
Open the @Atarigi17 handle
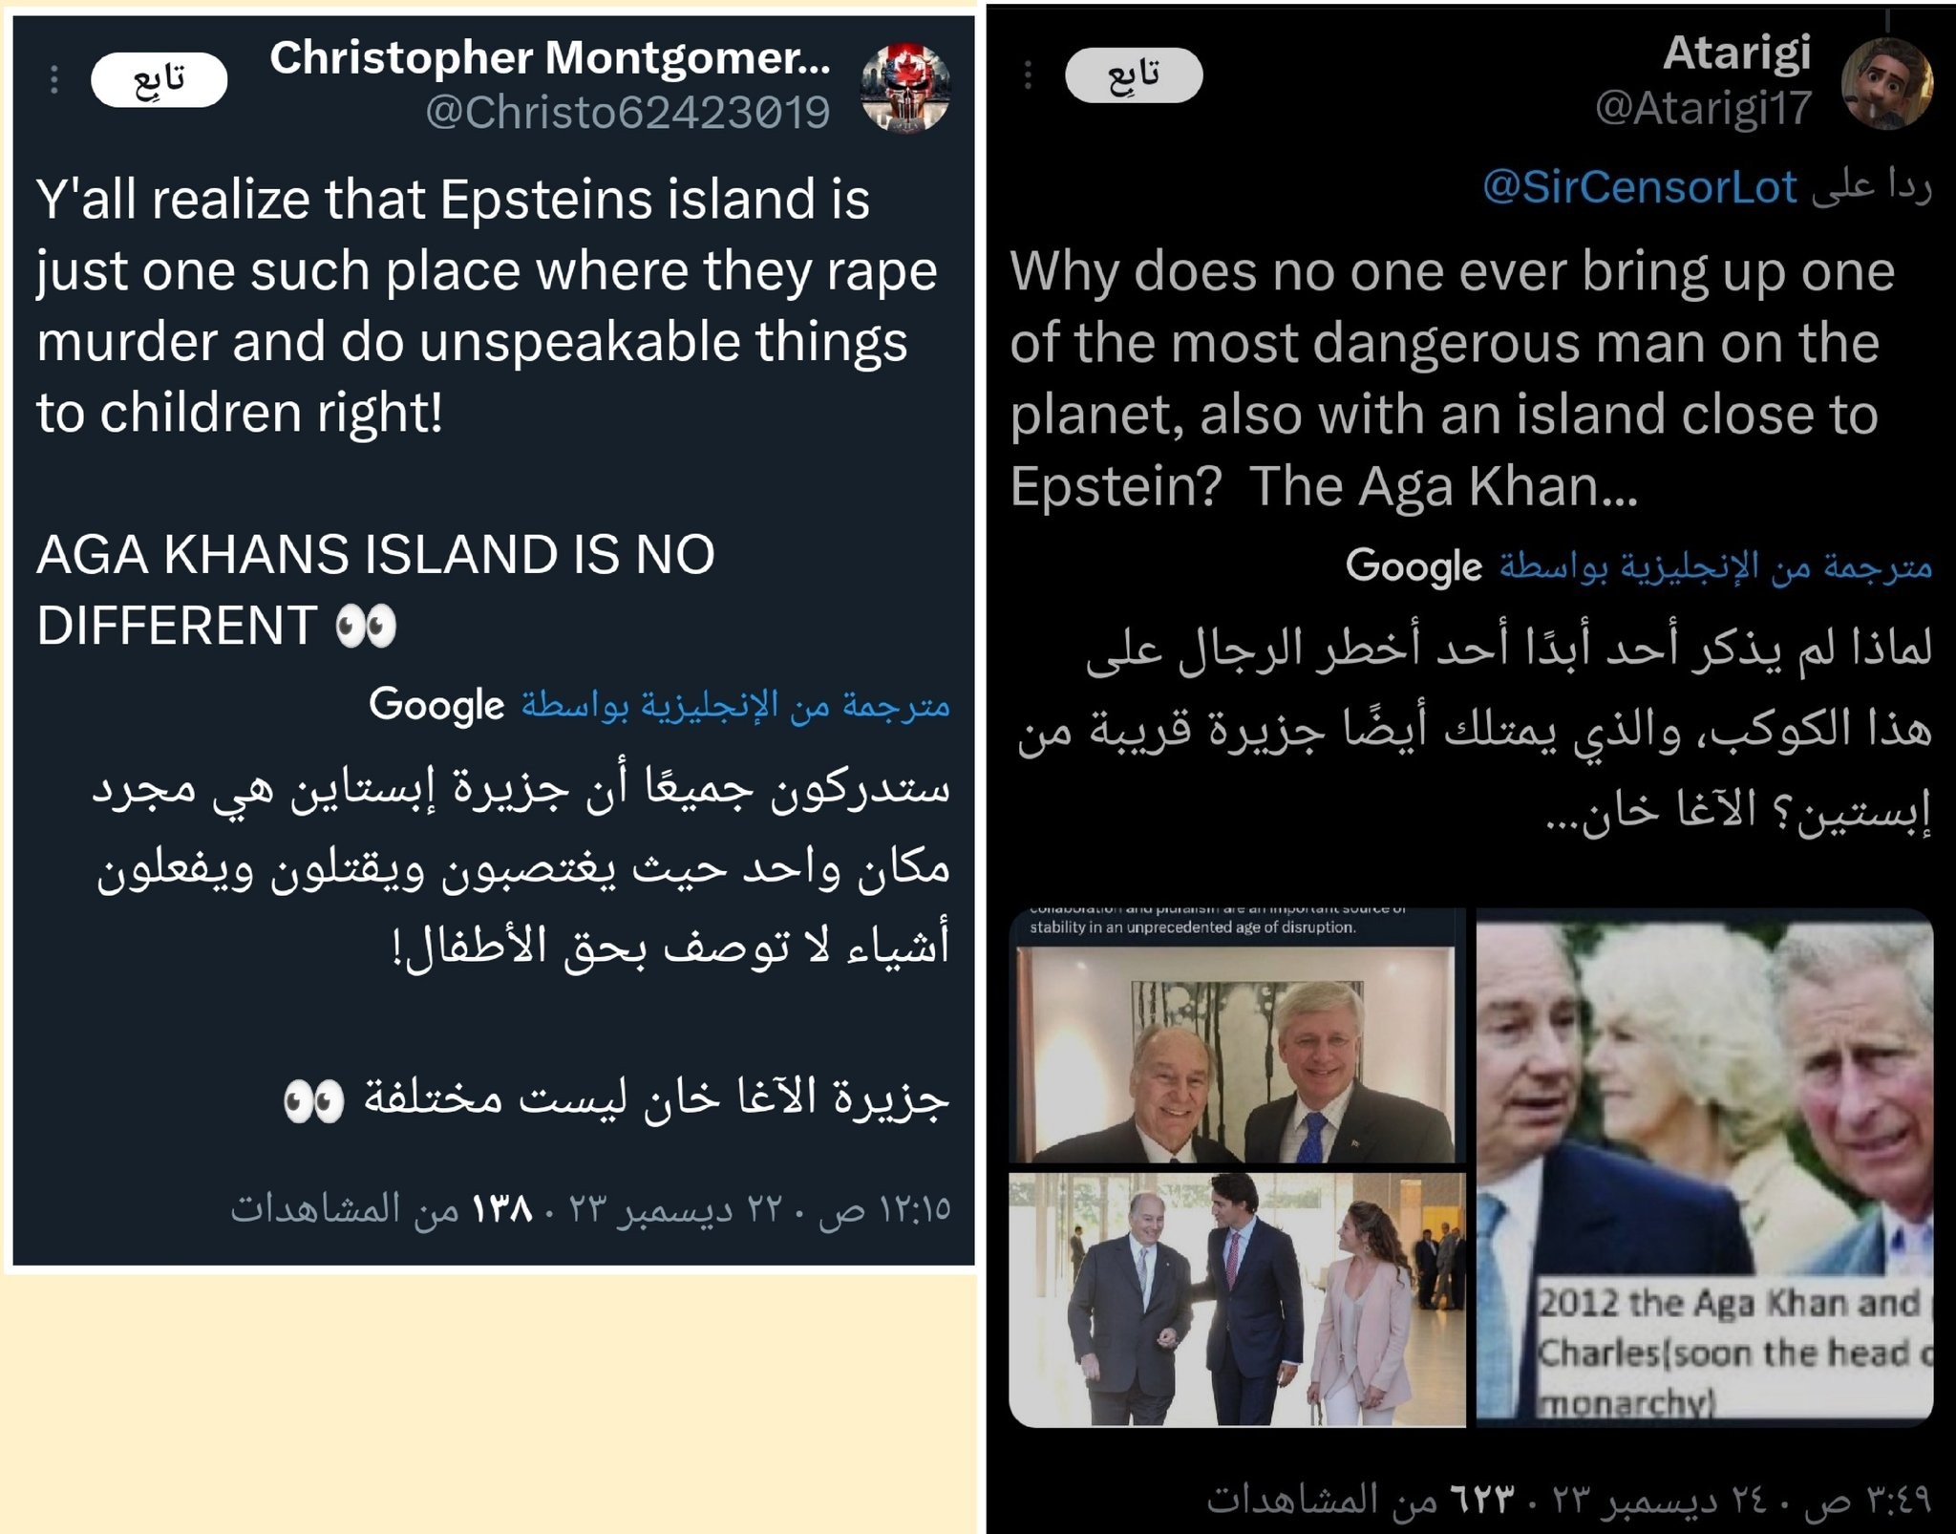coord(1703,107)
